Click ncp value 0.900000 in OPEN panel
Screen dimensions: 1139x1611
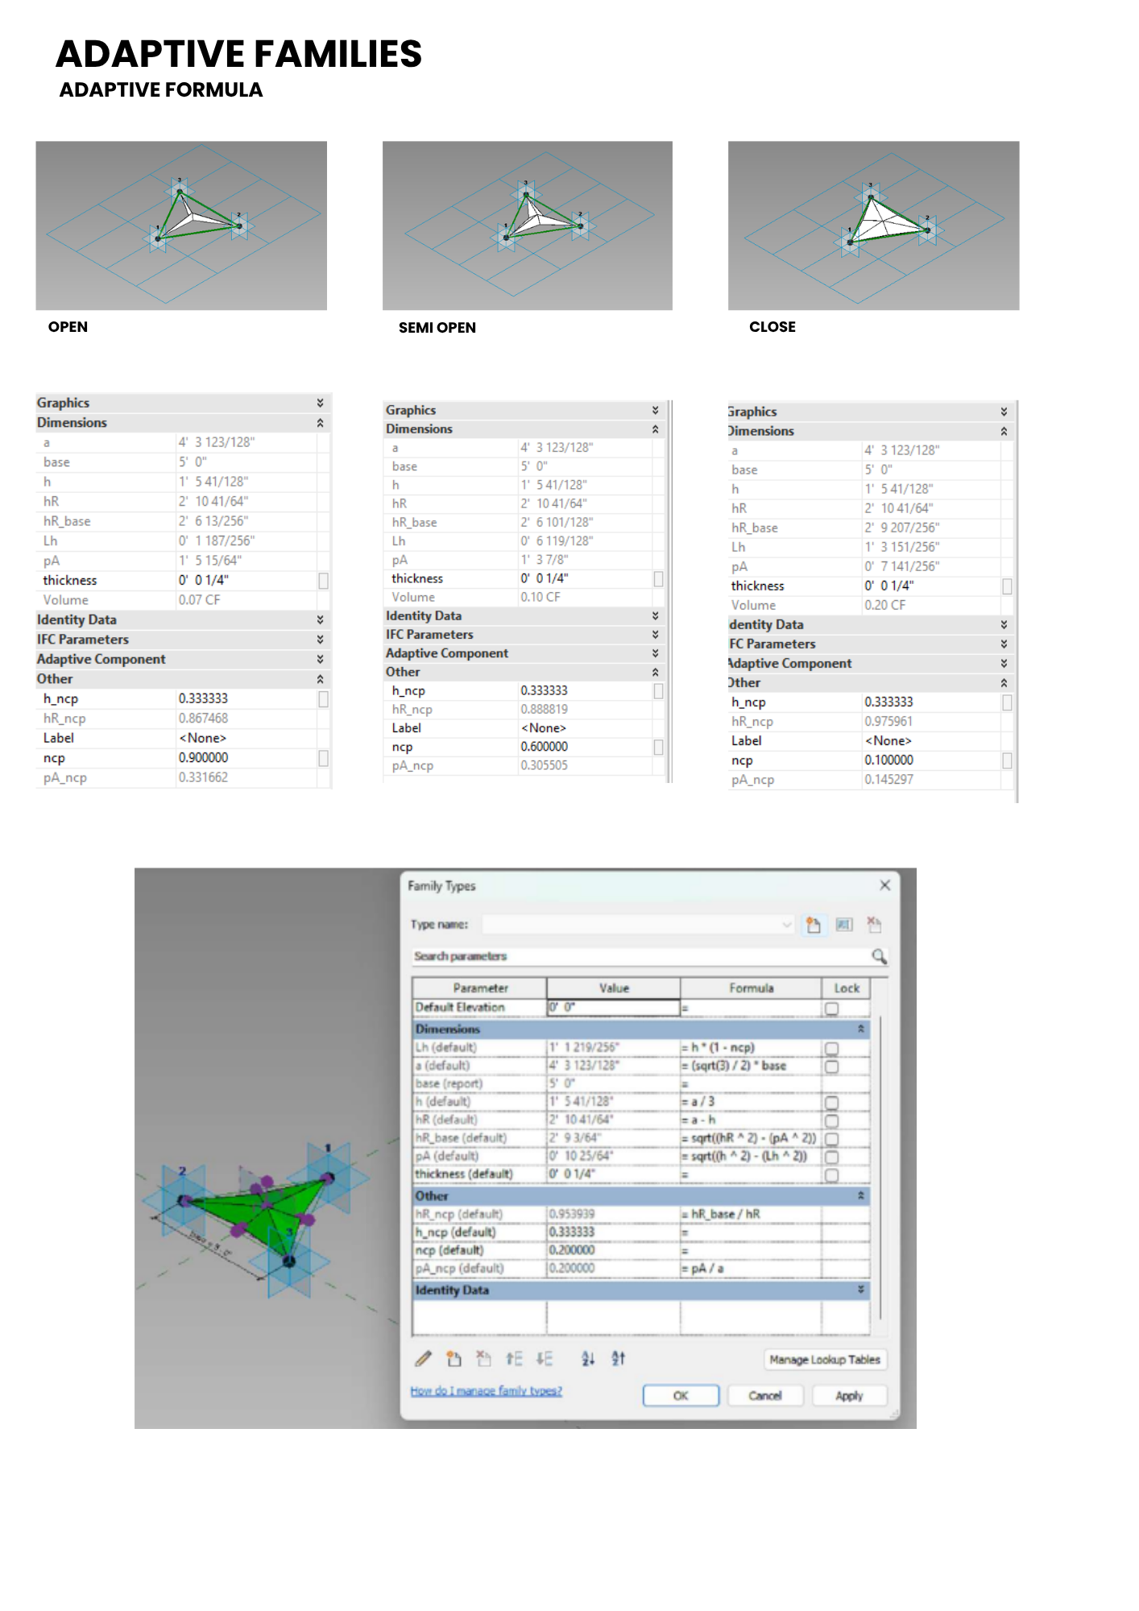204,758
